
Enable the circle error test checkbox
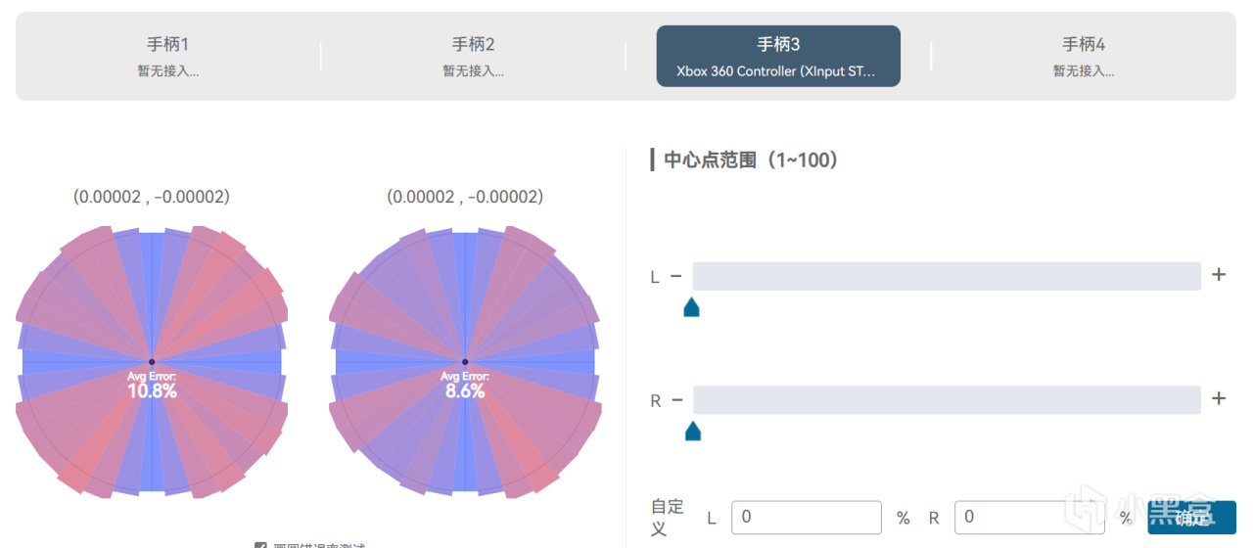[x=260, y=546]
